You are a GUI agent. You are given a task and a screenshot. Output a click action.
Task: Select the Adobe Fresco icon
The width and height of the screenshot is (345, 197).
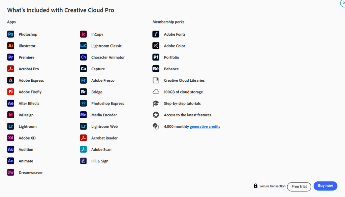pyautogui.click(x=83, y=80)
